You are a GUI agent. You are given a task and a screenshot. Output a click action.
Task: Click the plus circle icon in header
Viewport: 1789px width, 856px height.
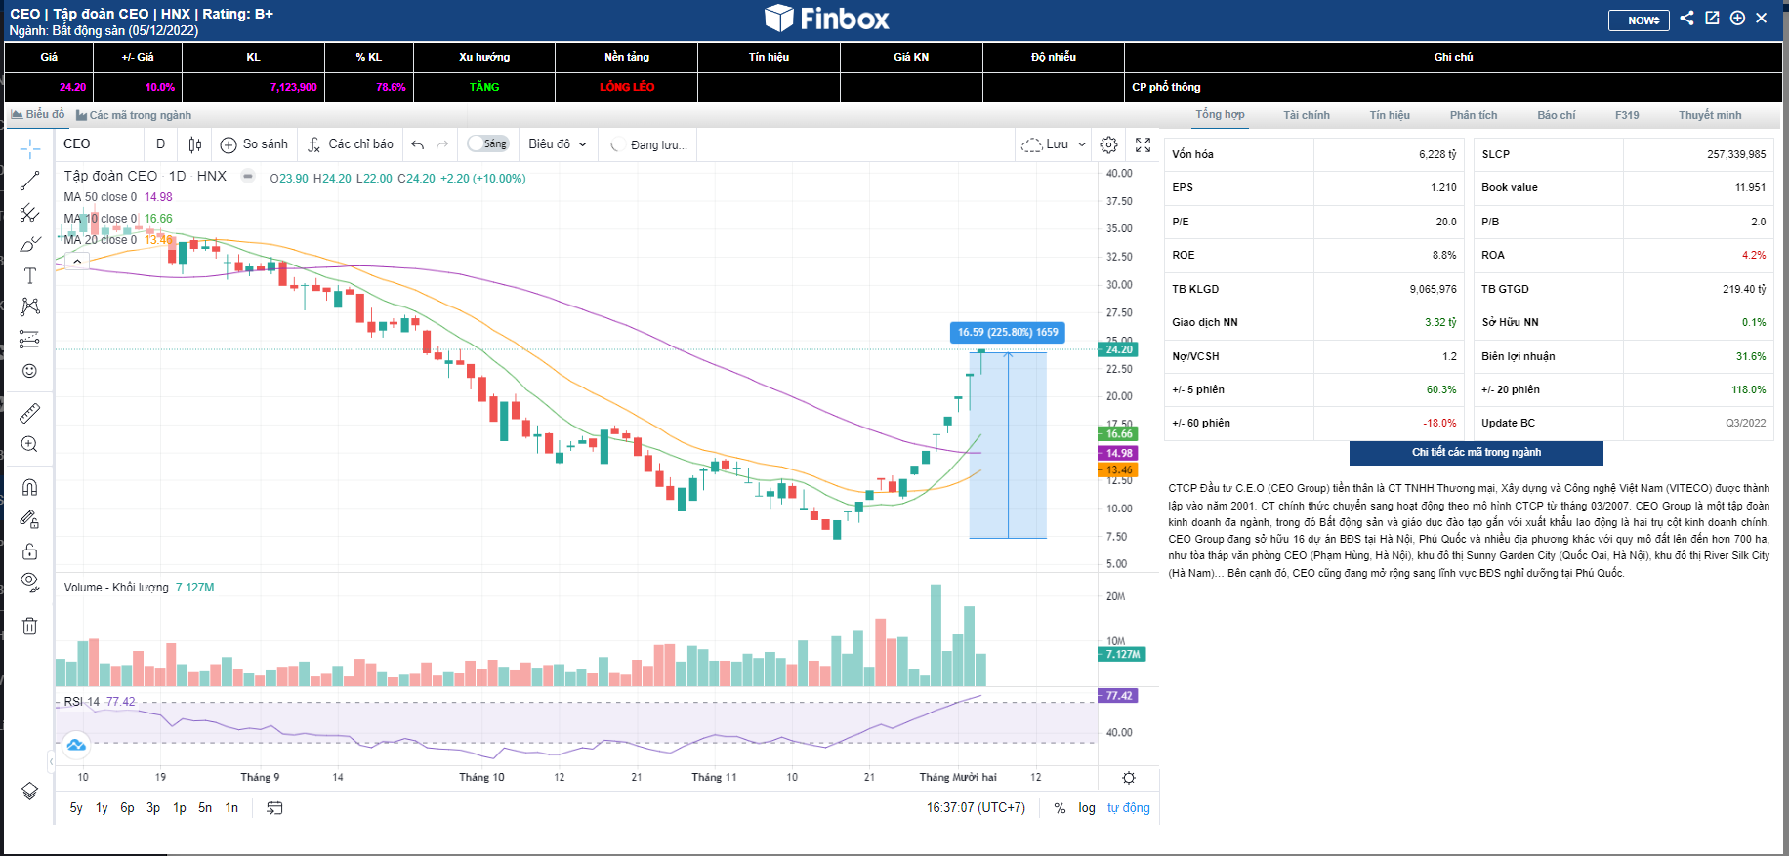(x=1737, y=18)
